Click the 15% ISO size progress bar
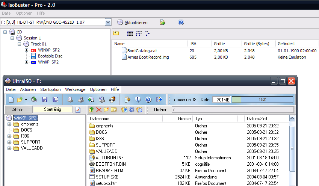 click(262, 100)
